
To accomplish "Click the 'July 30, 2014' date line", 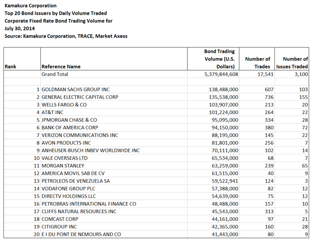I will click(x=19, y=28).
